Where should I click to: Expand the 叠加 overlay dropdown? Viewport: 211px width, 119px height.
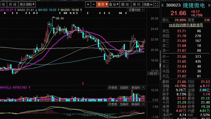point(114,5)
